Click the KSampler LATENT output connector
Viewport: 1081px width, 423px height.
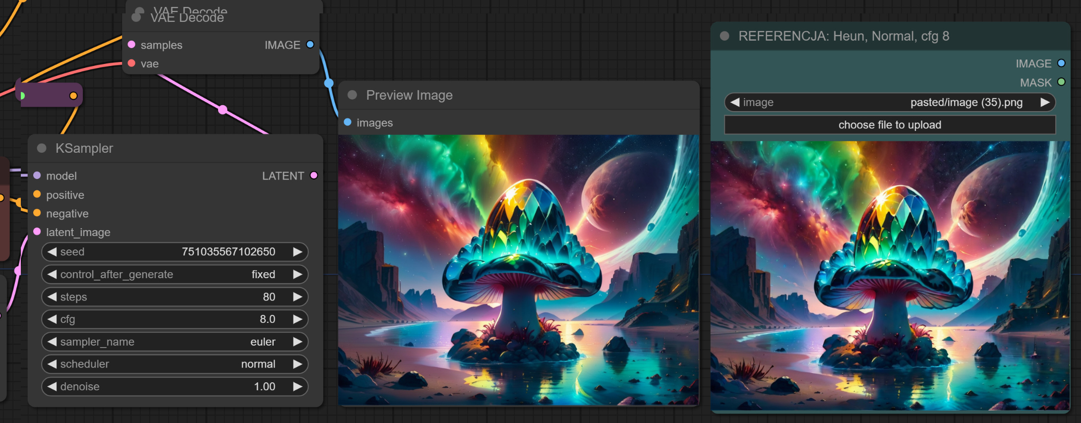click(314, 176)
